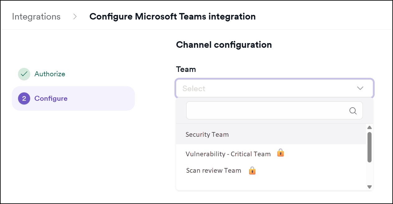Click the lock icon beside Vulnerability - Critical Team
The width and height of the screenshot is (393, 204).
click(x=280, y=153)
